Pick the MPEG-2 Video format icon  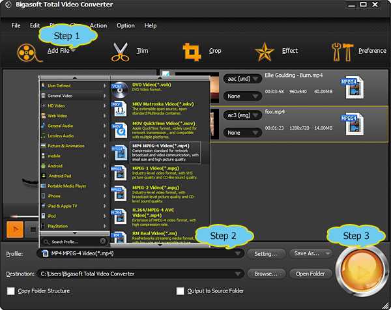[x=120, y=193]
